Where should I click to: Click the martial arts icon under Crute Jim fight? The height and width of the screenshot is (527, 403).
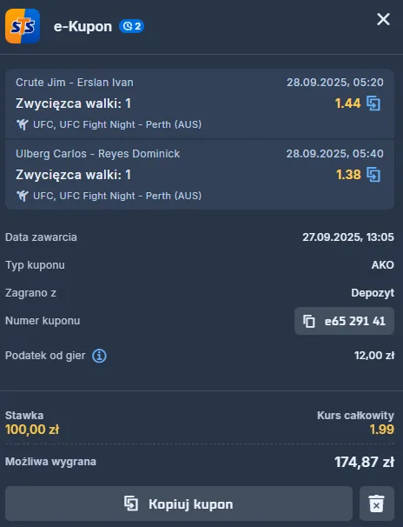(23, 124)
